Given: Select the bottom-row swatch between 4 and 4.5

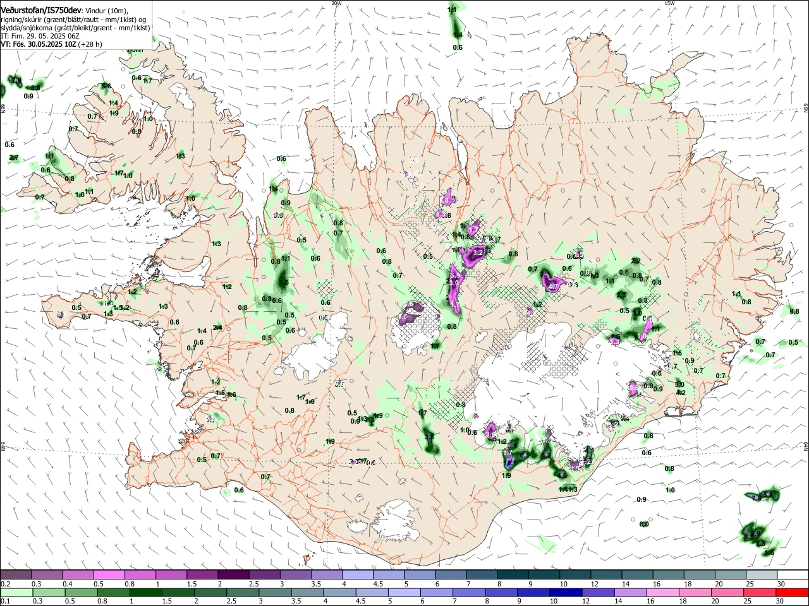Looking at the screenshot, I should tap(341, 592).
